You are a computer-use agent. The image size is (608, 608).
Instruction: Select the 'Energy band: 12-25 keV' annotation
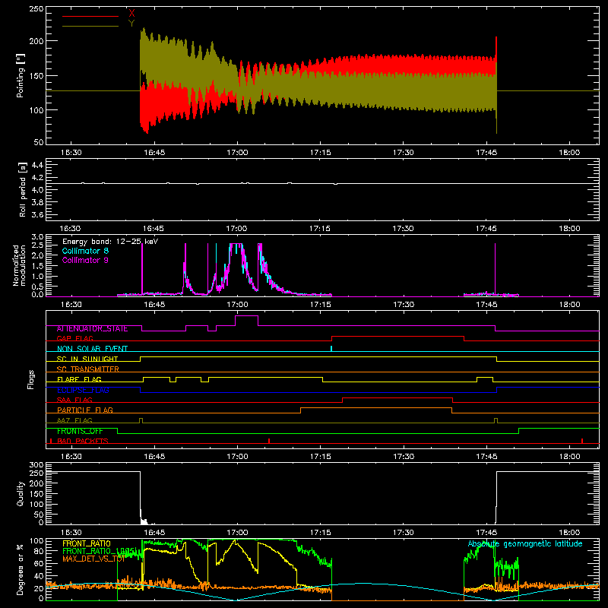[110, 242]
